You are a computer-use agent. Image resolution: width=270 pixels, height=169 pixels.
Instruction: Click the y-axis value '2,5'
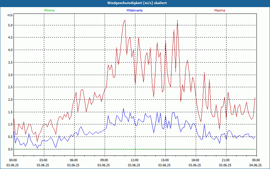coord(10,87)
